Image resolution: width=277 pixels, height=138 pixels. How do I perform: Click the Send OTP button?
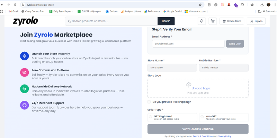tap(235, 44)
